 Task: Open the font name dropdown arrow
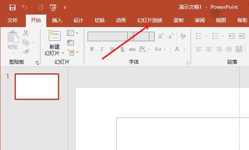130,37
